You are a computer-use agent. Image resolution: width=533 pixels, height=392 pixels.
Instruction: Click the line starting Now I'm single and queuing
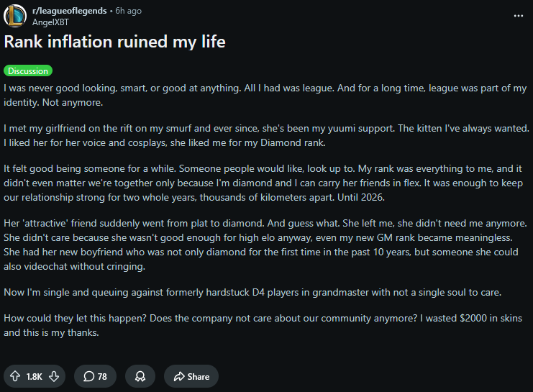[x=252, y=293]
